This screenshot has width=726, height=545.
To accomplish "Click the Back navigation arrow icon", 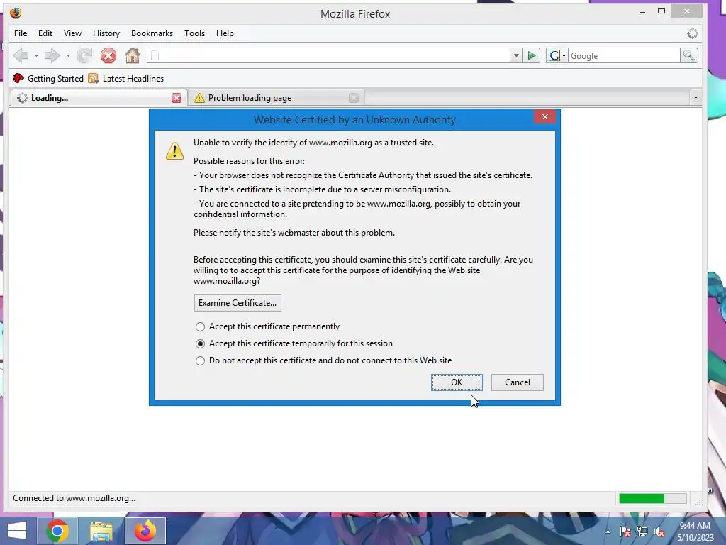I will (x=21, y=55).
